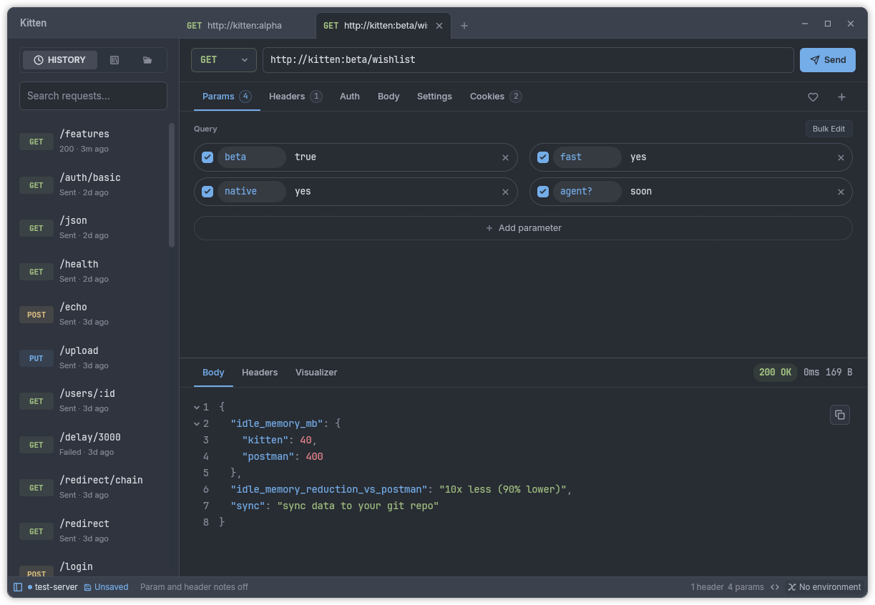Collapse JSON line 1 root object
The width and height of the screenshot is (875, 605).
[x=197, y=407]
